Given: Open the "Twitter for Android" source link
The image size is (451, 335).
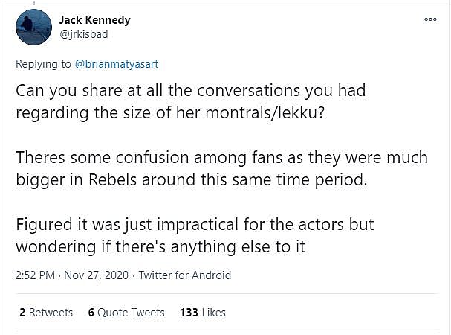Looking at the screenshot, I should pyautogui.click(x=185, y=275).
